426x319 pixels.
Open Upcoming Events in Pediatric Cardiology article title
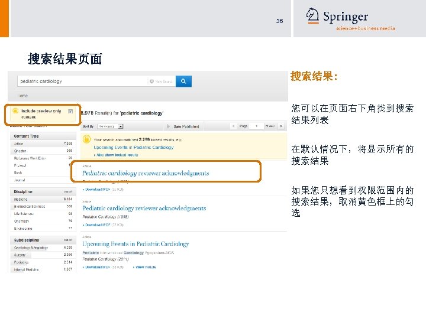coord(135,244)
